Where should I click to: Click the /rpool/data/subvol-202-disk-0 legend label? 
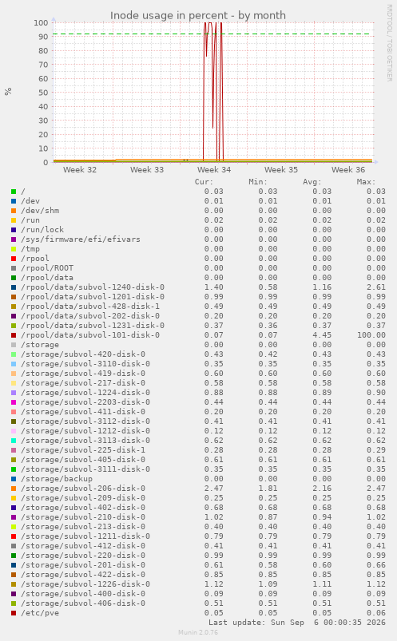pyautogui.click(x=90, y=316)
